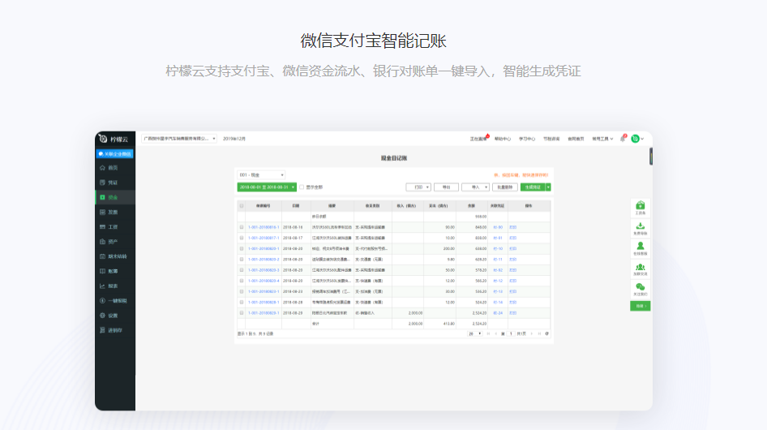Open the 期末结转 period-end icon in sidebar
The height and width of the screenshot is (430, 767).
[102, 256]
